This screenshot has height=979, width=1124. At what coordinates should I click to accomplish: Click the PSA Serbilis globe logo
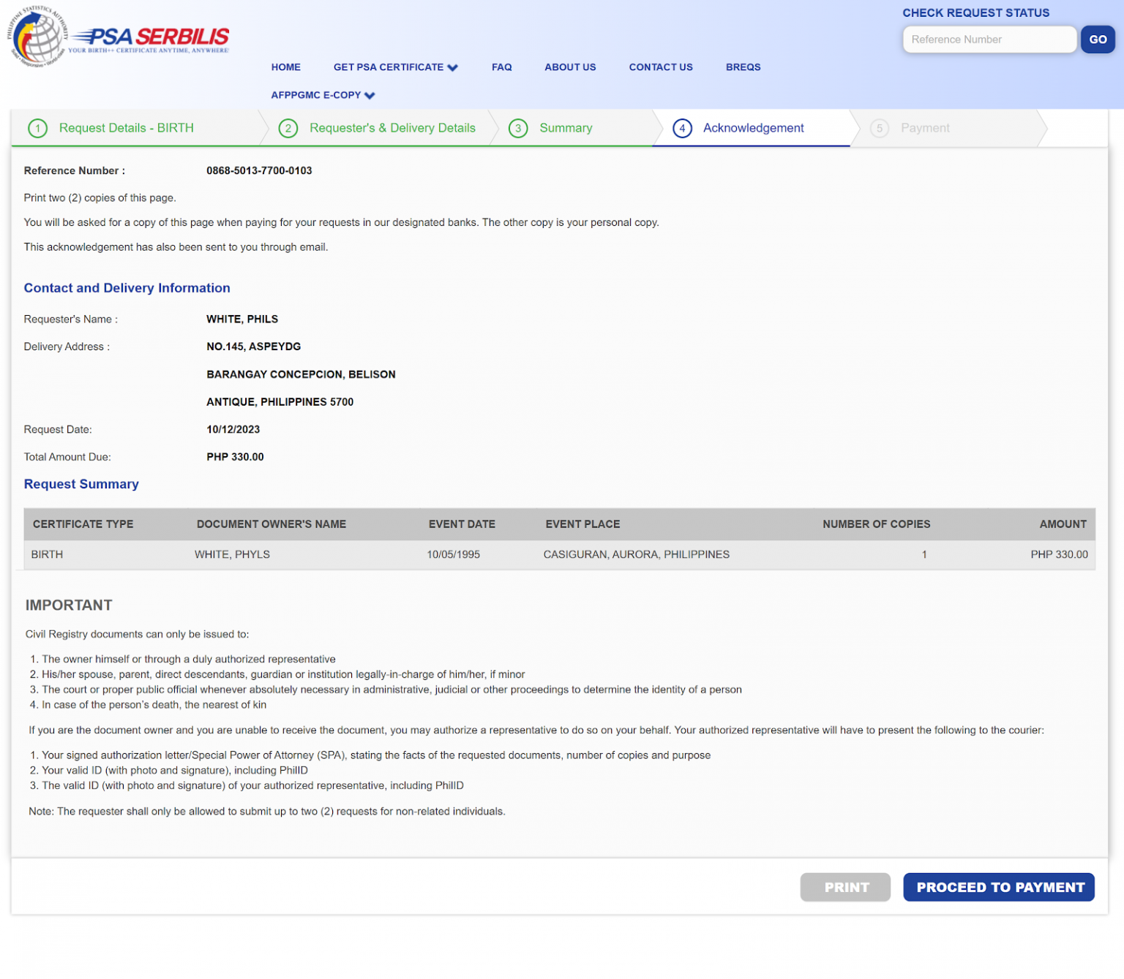38,37
